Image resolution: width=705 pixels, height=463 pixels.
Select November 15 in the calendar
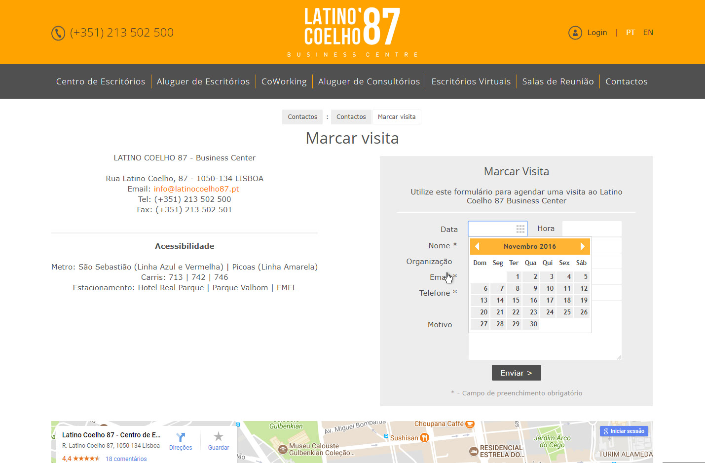pos(515,300)
